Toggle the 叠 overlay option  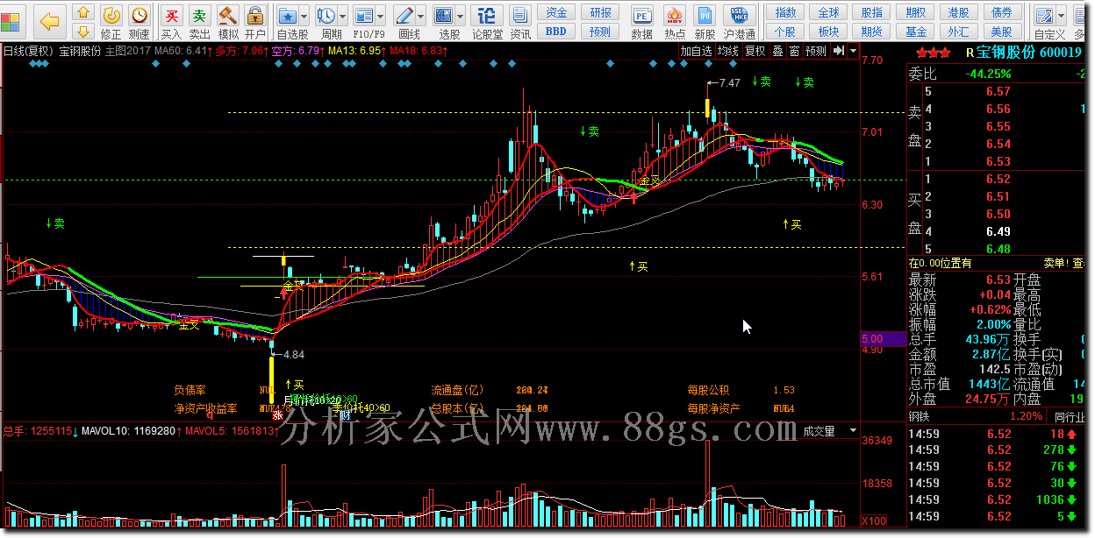(x=777, y=51)
